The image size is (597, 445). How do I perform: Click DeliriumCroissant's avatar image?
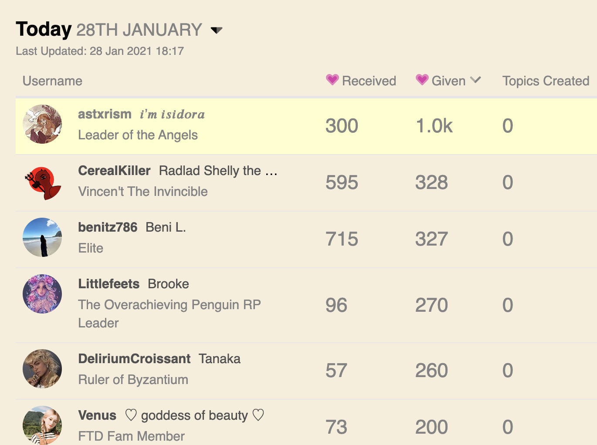coord(42,369)
